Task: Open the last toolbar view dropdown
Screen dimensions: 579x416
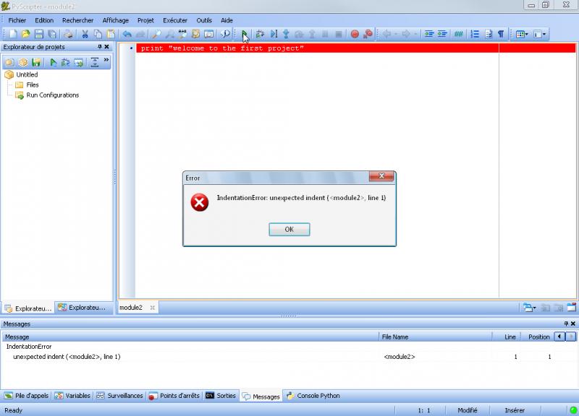Action: 539,34
